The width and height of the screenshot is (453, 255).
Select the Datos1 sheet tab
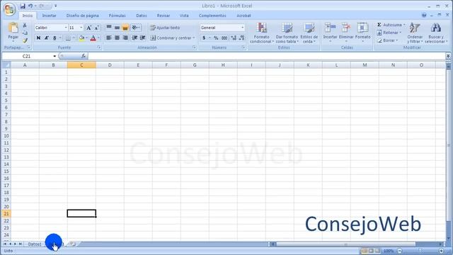tap(35, 244)
